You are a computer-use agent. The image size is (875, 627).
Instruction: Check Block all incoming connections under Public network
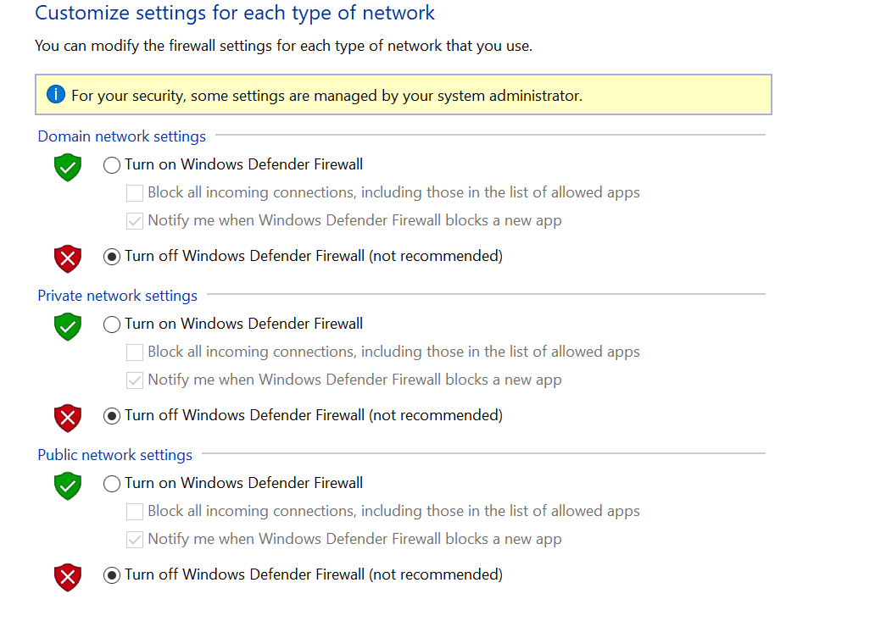(x=135, y=512)
